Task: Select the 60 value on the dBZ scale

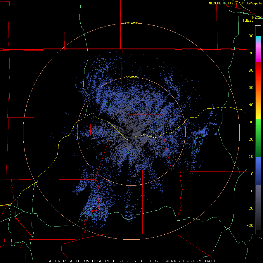Action: [251, 70]
